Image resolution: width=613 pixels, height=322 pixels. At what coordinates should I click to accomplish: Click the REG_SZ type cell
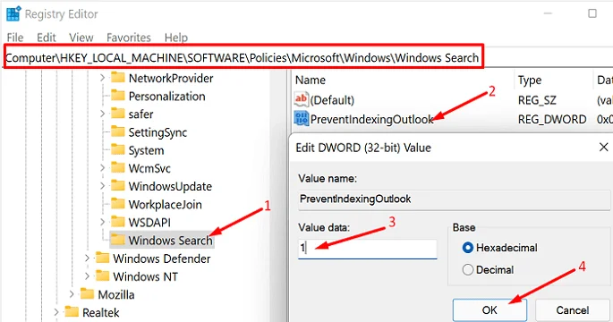click(537, 100)
